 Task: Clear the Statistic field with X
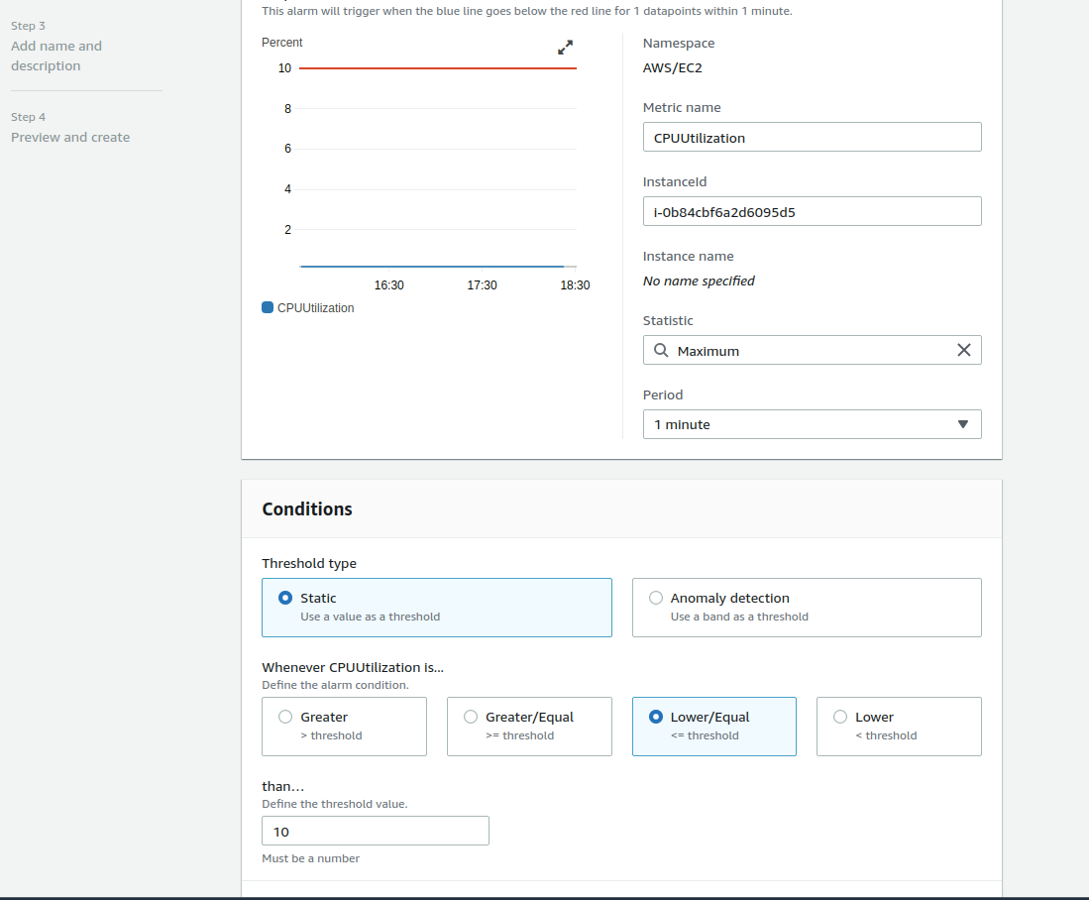coord(963,350)
